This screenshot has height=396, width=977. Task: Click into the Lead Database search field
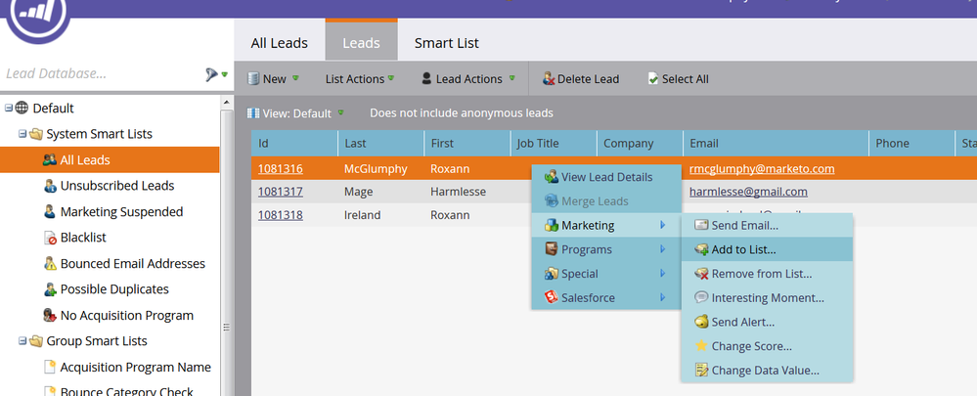click(x=100, y=74)
